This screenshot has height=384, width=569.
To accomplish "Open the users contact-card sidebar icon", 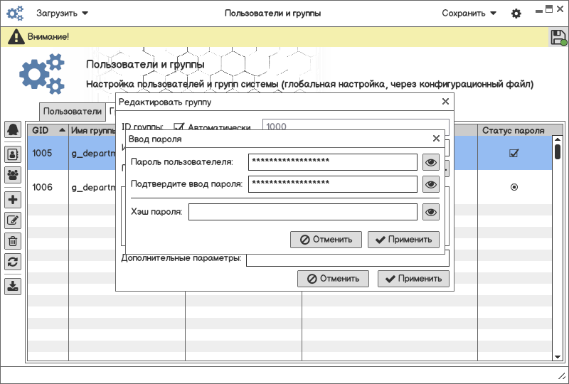I will pyautogui.click(x=13, y=153).
